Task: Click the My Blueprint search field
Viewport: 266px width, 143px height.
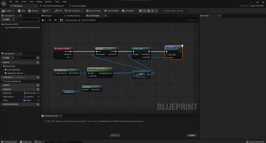Action: pos(24,58)
